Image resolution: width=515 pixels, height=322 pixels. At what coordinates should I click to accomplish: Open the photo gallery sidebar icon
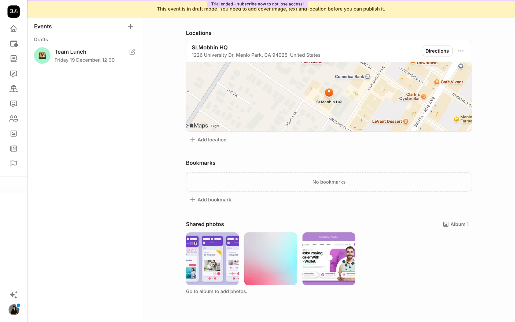(13, 133)
